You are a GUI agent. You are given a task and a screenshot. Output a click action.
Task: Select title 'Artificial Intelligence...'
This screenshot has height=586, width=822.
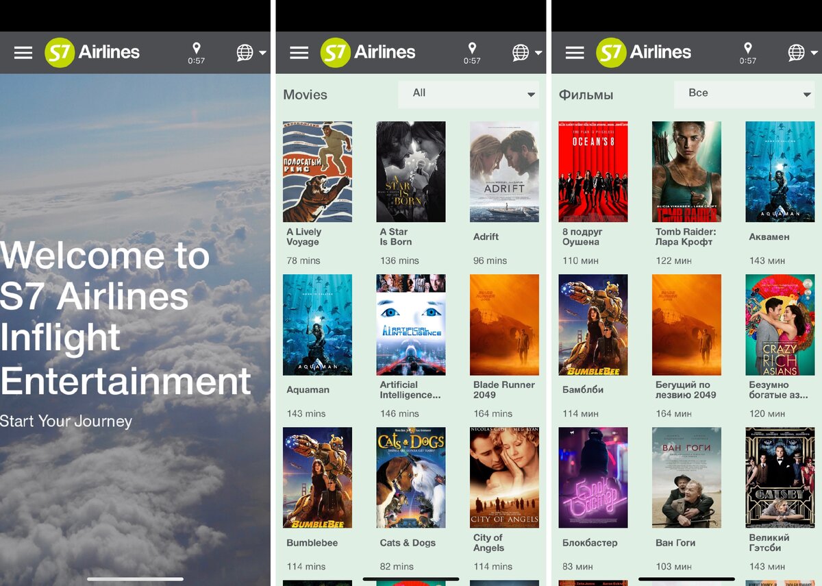pyautogui.click(x=410, y=389)
